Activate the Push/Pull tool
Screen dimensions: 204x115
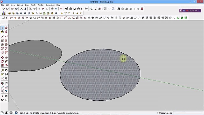point(6,57)
